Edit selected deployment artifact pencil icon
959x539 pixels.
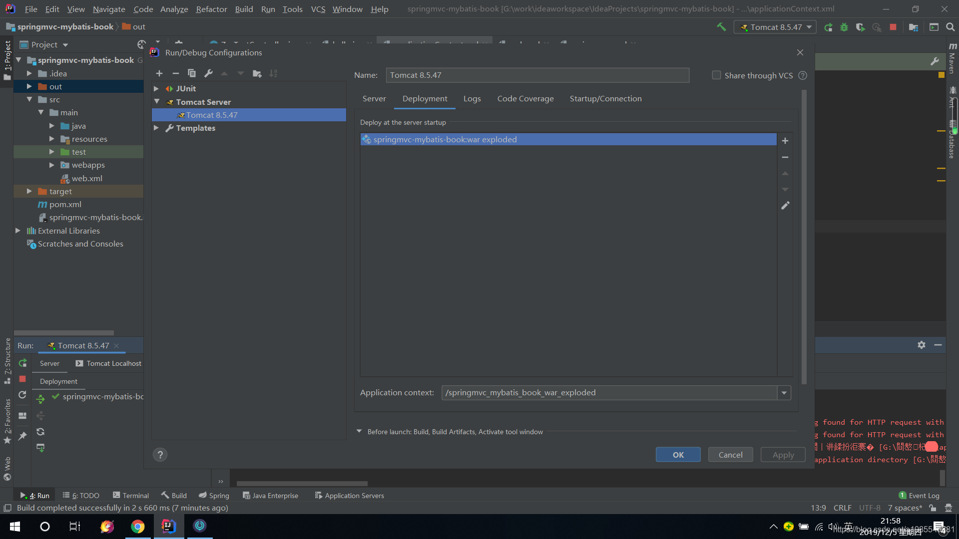(x=785, y=206)
